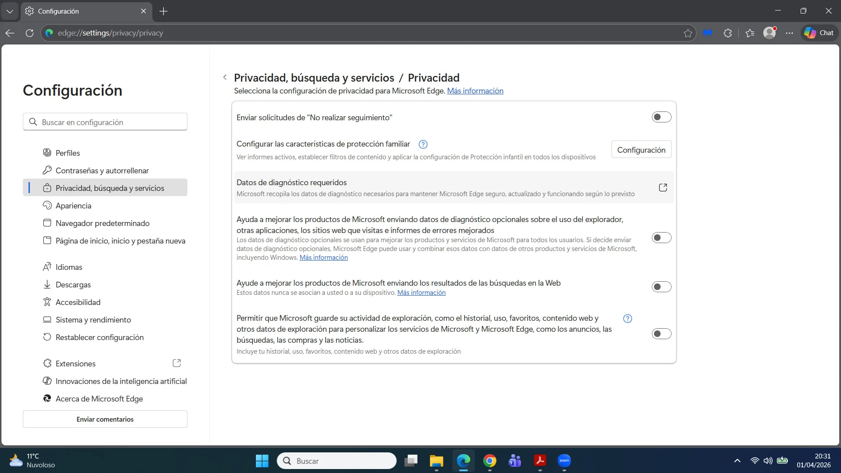Open Task View on the taskbar
The height and width of the screenshot is (473, 841).
pyautogui.click(x=411, y=461)
